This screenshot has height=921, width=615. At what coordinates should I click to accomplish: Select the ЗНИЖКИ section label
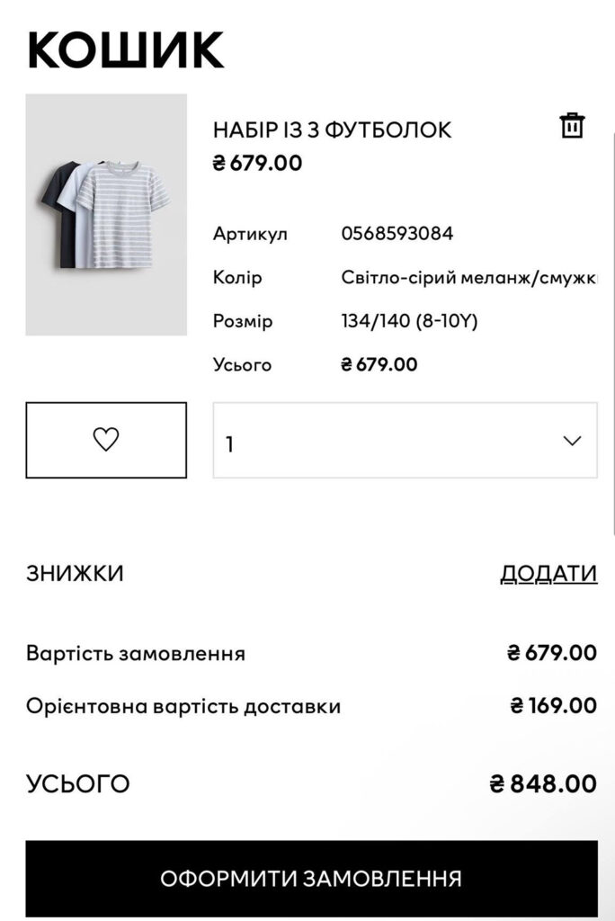pos(76,570)
